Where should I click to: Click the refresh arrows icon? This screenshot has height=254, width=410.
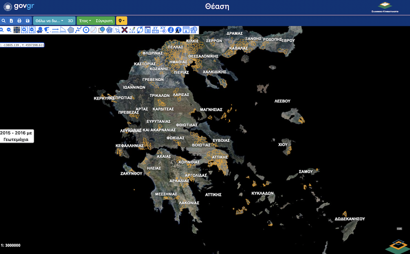coord(140,30)
